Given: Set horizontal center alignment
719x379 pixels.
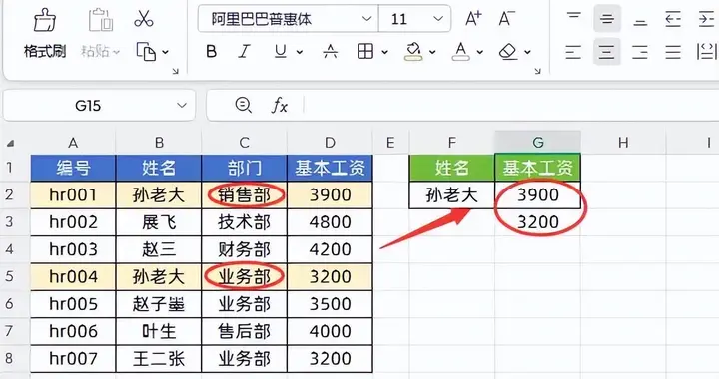Looking at the screenshot, I should [x=607, y=51].
